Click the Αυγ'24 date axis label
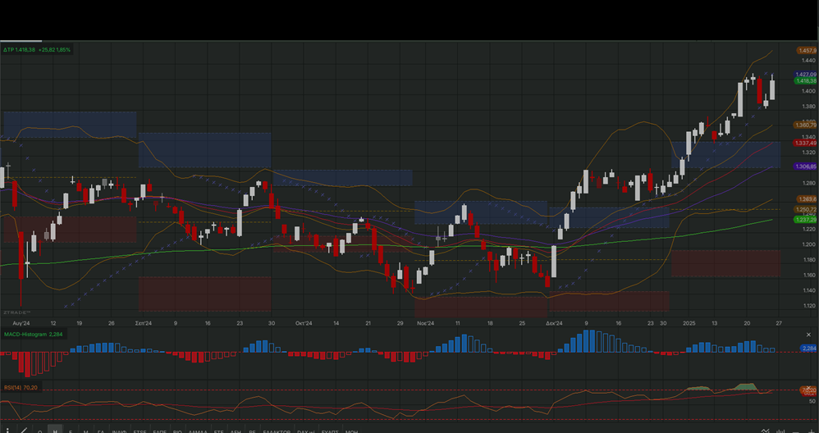Screen dimensions: 819x433 pyautogui.click(x=21, y=323)
